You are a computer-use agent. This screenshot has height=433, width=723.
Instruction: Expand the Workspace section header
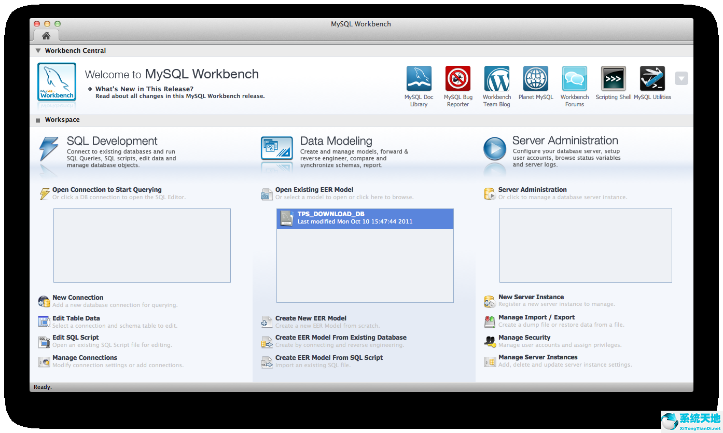[x=37, y=120]
